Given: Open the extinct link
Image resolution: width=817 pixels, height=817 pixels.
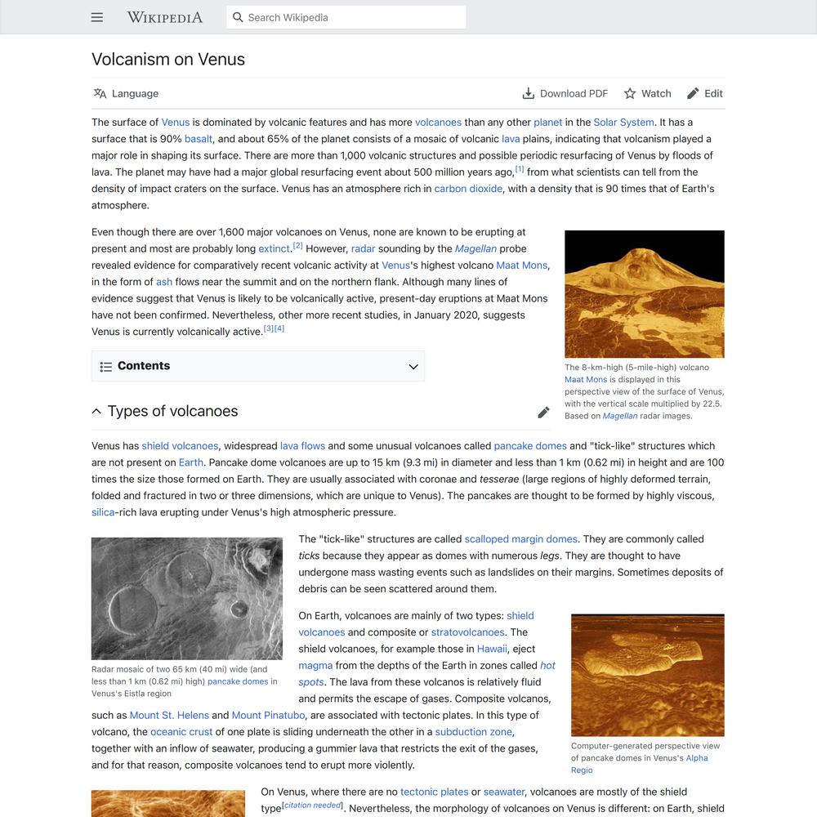Looking at the screenshot, I should coord(274,248).
